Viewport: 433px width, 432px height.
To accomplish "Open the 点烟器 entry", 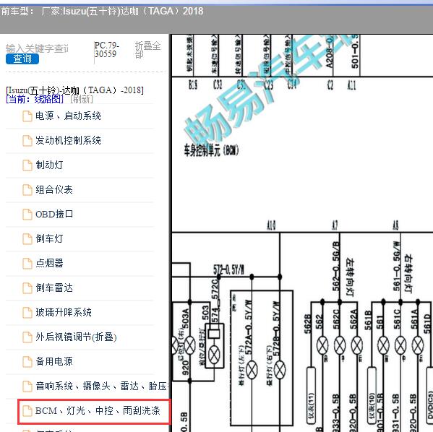I will pyautogui.click(x=49, y=264).
